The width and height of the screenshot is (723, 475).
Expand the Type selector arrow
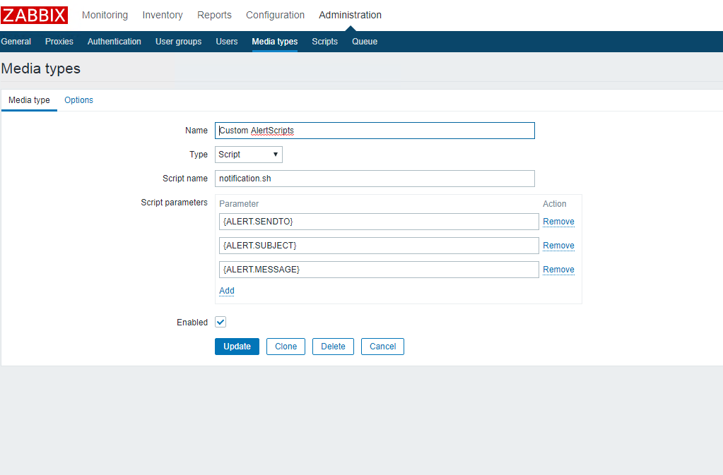click(275, 154)
